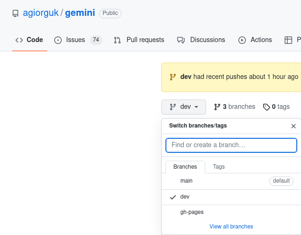Click the tag icon next to 0 tags
The height and width of the screenshot is (235, 301).
pos(266,107)
